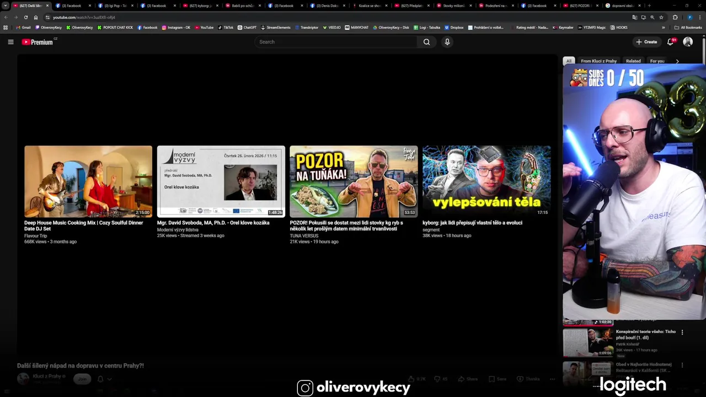
Task: Open the YouTube hamburger guide menu
Action: point(10,42)
